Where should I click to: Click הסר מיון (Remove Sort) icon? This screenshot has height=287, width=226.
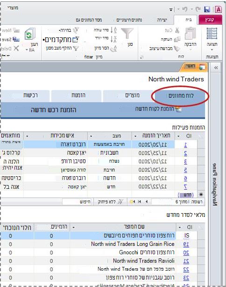pyautogui.click(x=113, y=48)
